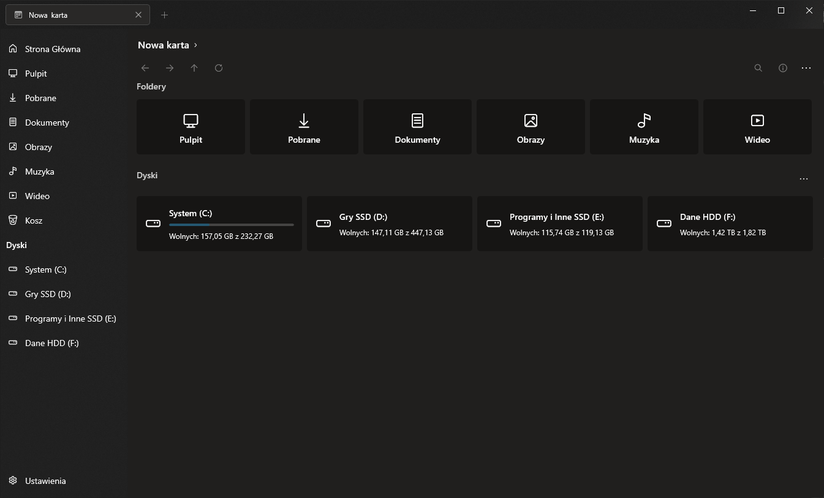Click the storage usage bar on System (C:)
This screenshot has height=498, width=824.
(231, 223)
